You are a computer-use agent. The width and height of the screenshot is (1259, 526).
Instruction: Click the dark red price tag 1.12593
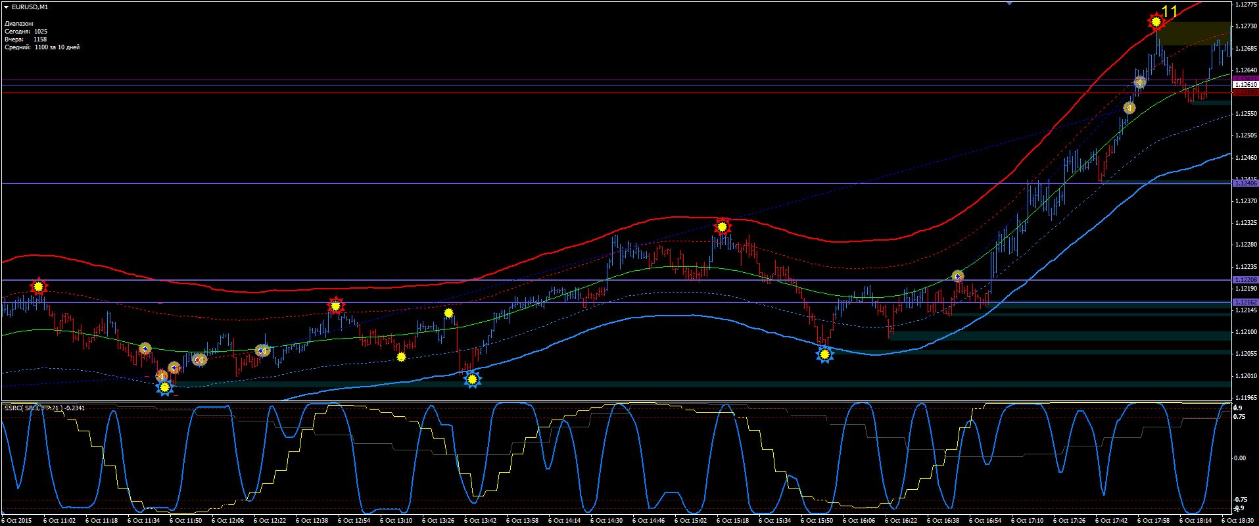point(1245,93)
